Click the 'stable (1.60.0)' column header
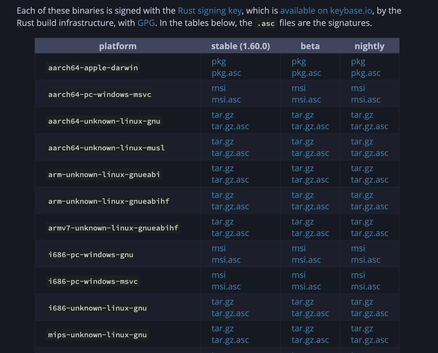The width and height of the screenshot is (438, 353). pos(240,46)
